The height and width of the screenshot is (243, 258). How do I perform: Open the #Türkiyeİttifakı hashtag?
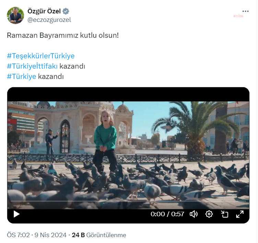tap(32, 66)
